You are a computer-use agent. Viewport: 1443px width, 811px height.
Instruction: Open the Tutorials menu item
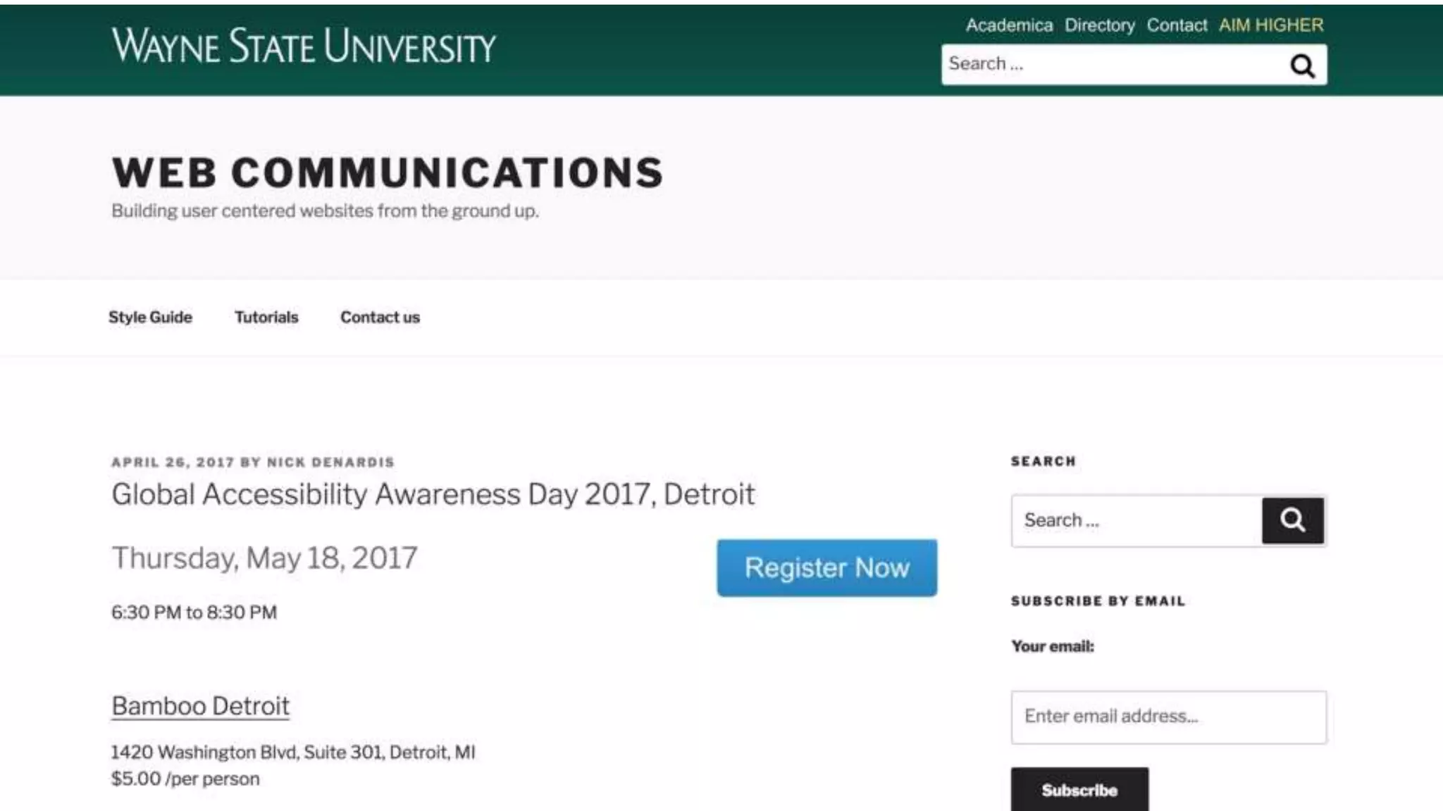(266, 318)
